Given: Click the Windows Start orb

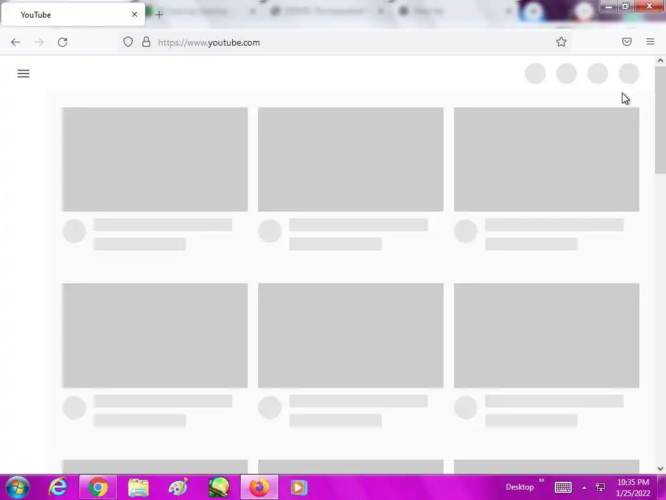Looking at the screenshot, I should tap(18, 487).
